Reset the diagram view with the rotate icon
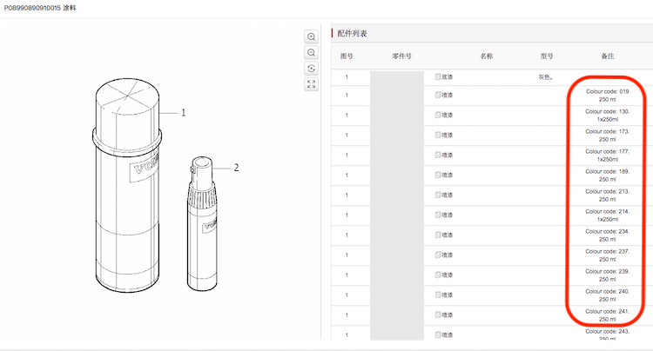Screen dimensions: 653x351 tap(311, 68)
